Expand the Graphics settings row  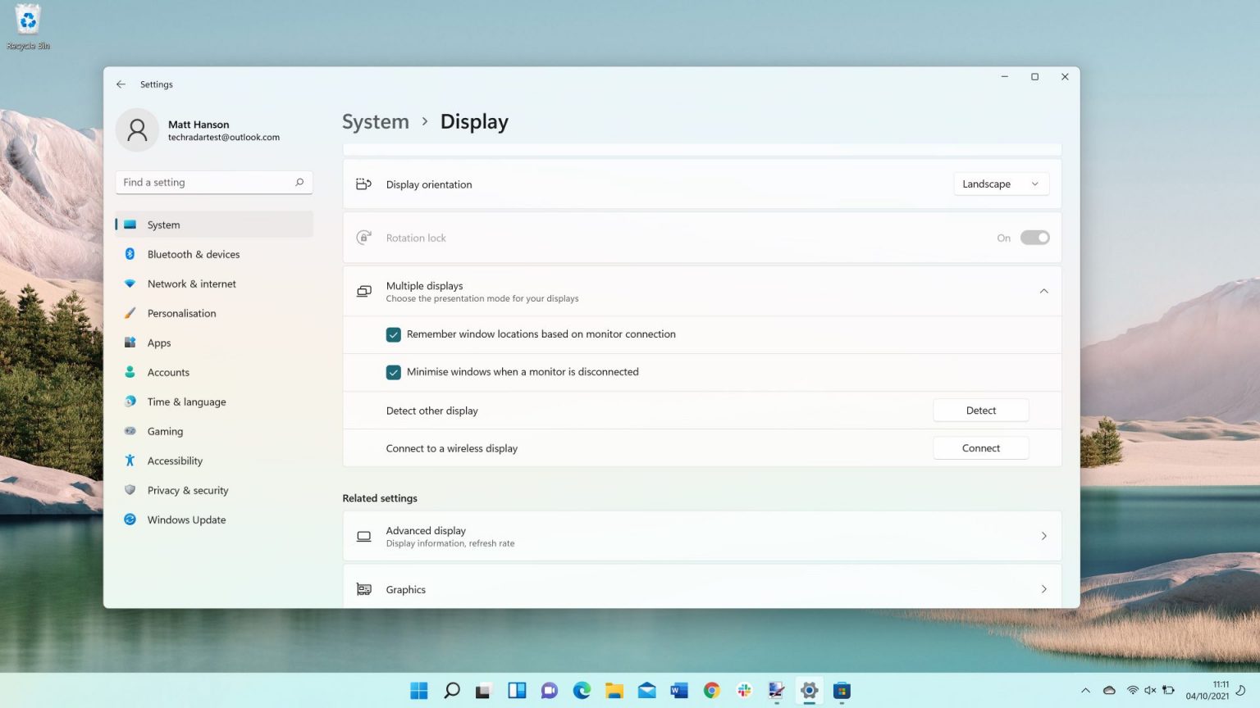(1043, 589)
